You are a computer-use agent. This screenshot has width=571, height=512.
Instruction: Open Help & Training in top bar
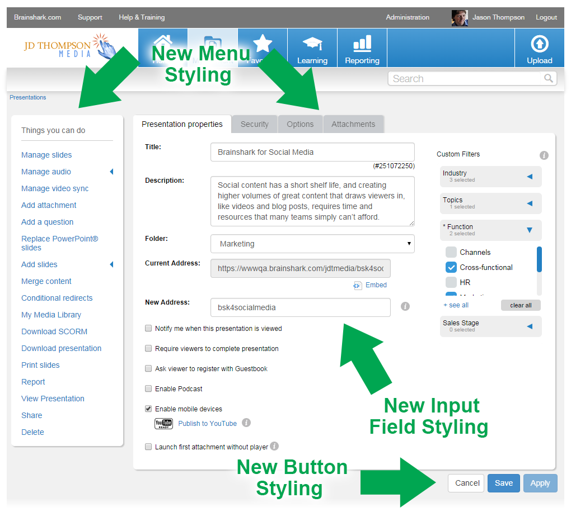click(x=142, y=17)
